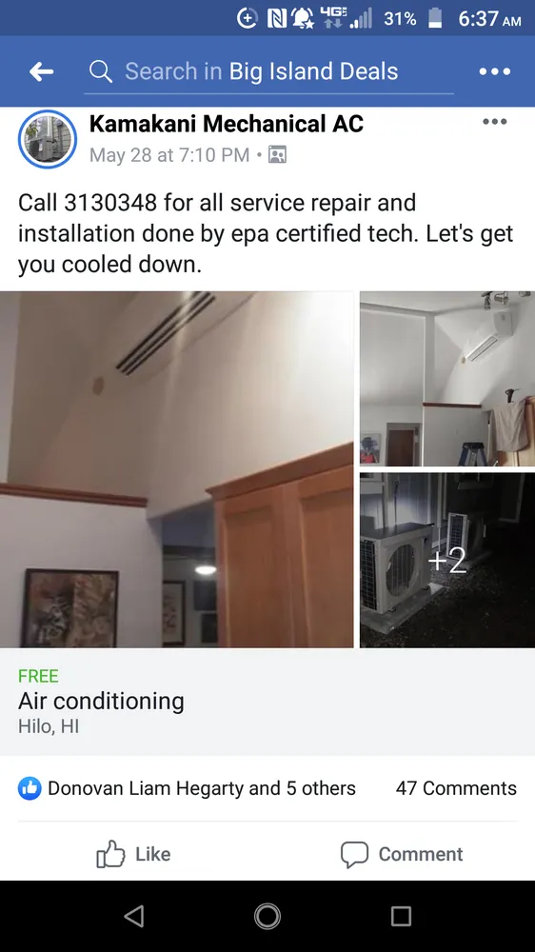Tap the back arrow in header
Viewport: 535px width, 952px height.
coord(41,71)
